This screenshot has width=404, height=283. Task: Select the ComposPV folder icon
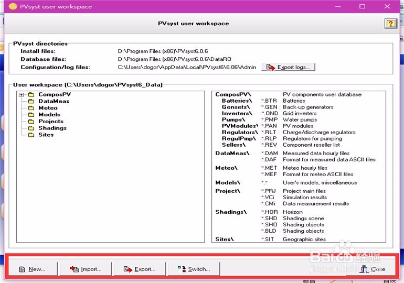[31, 95]
